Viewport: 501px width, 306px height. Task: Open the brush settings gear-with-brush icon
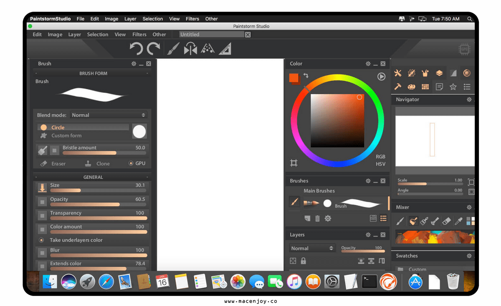click(x=411, y=73)
